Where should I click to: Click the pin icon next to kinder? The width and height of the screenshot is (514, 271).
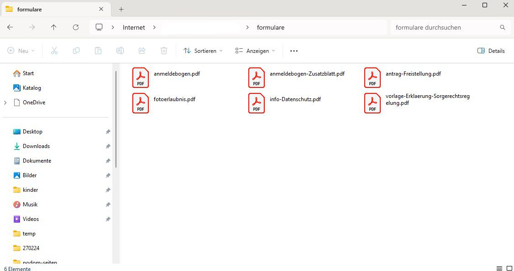tap(108, 190)
